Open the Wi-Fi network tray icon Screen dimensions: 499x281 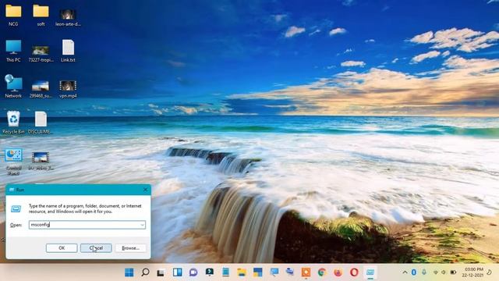coord(435,272)
